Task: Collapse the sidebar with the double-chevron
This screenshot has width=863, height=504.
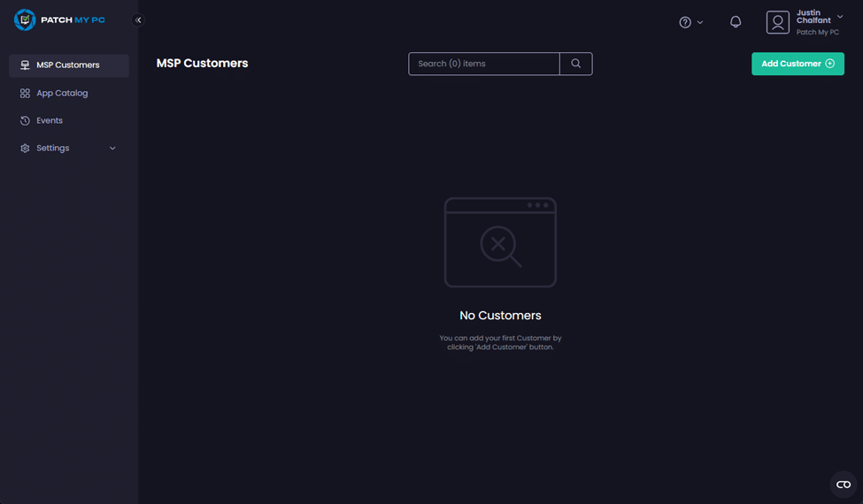Action: point(138,19)
